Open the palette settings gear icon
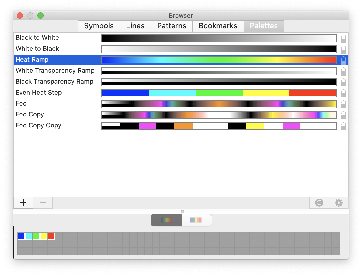362x275 pixels. tap(338, 203)
